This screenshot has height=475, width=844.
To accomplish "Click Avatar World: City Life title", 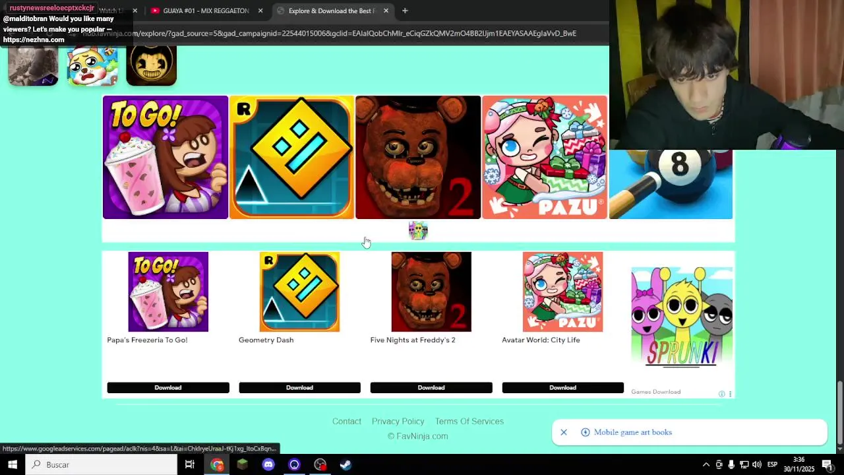I will 541,340.
